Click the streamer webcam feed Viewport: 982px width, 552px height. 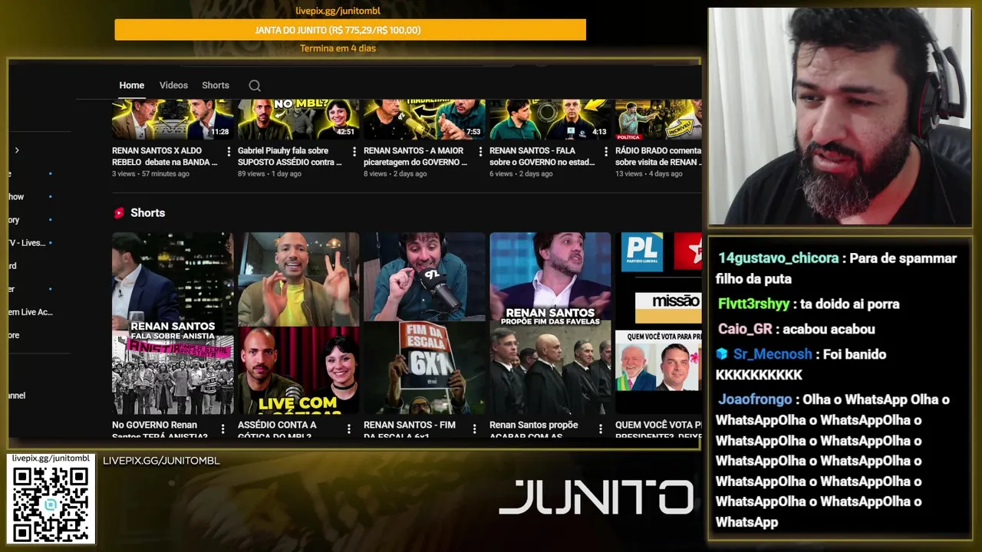pyautogui.click(x=839, y=117)
